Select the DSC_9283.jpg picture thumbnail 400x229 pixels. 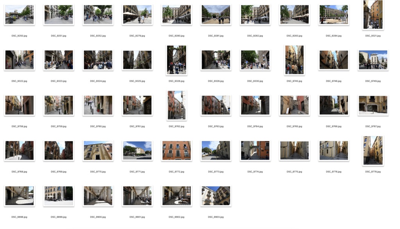[x=295, y=15]
